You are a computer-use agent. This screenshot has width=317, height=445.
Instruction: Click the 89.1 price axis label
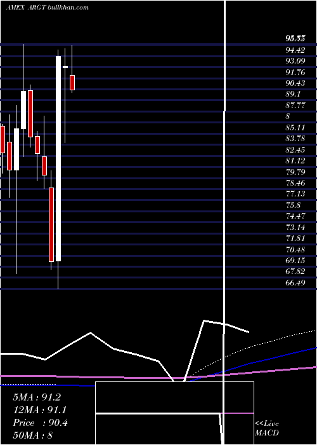tap(293, 95)
